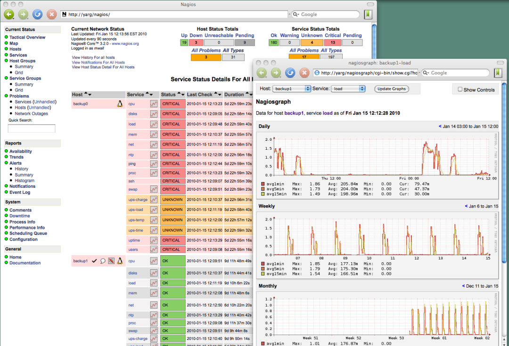Open graph icon for backup0 ntp service
The height and width of the screenshot is (346, 509).
(x=154, y=155)
